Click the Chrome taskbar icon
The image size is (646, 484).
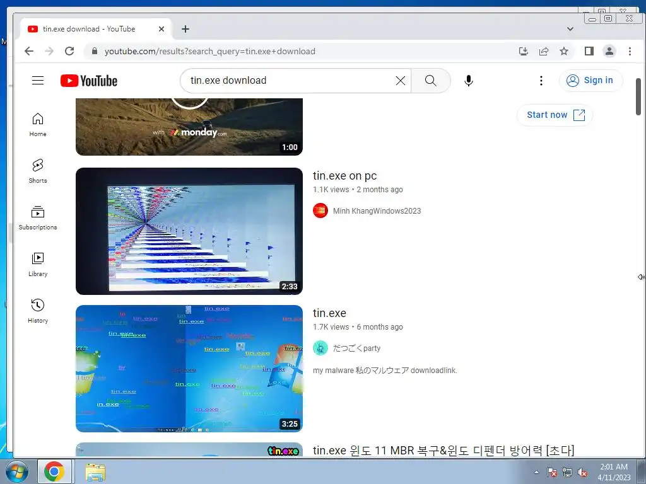pos(54,471)
